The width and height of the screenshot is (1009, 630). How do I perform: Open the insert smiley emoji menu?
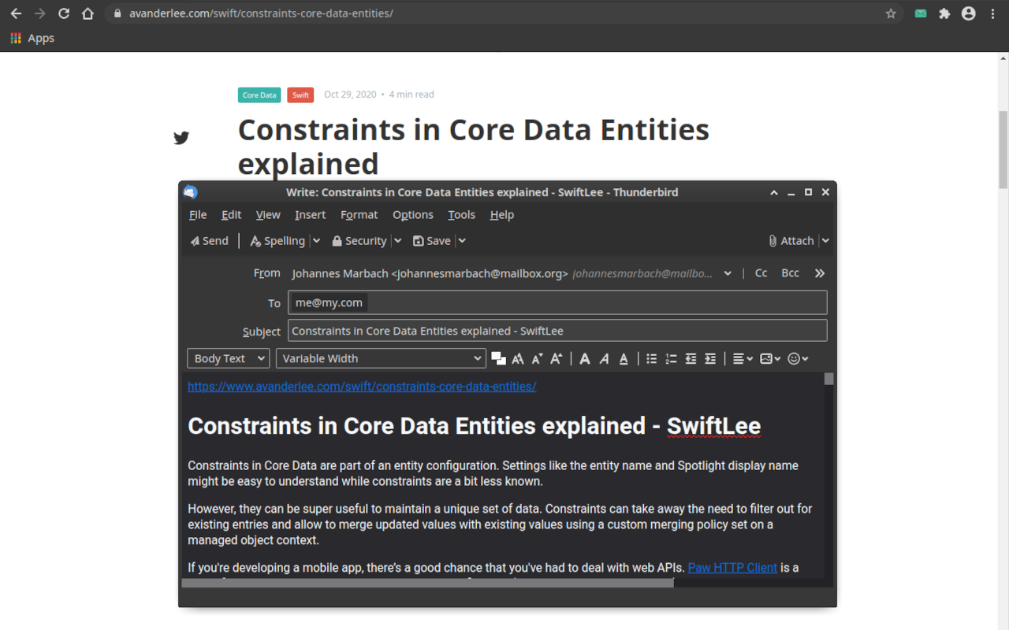tap(798, 358)
